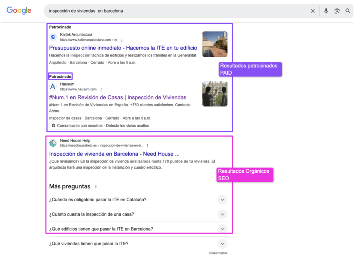Open Google Lens image search
The height and width of the screenshot is (262, 358).
coord(337,11)
